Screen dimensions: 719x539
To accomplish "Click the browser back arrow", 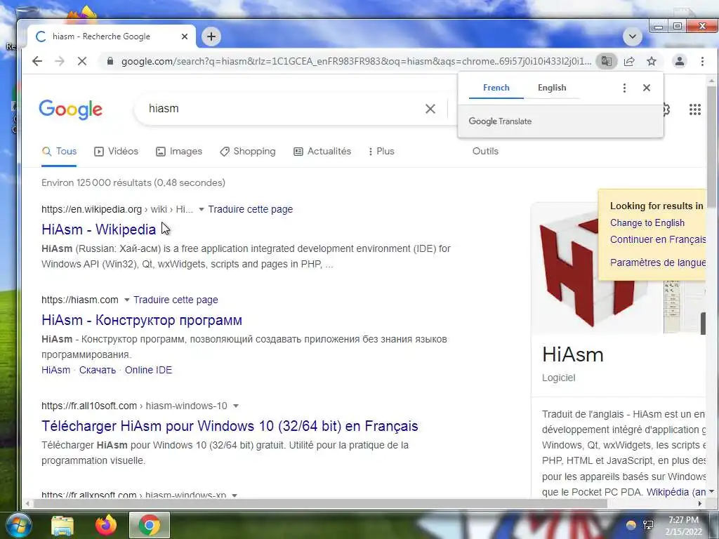I will [x=37, y=61].
